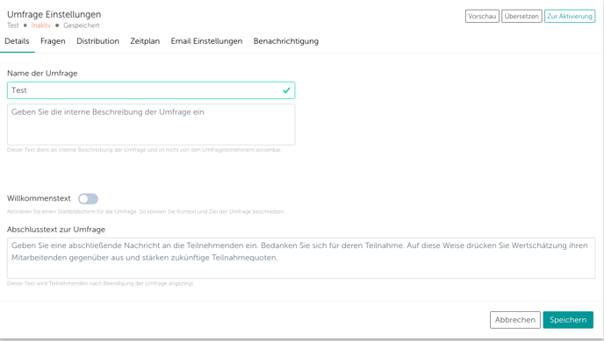Screen dimensions: 604x341
Task: Cancel with the Abbrechen button
Action: 515,320
